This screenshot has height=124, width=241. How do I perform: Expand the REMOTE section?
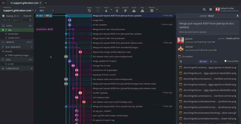17,42
